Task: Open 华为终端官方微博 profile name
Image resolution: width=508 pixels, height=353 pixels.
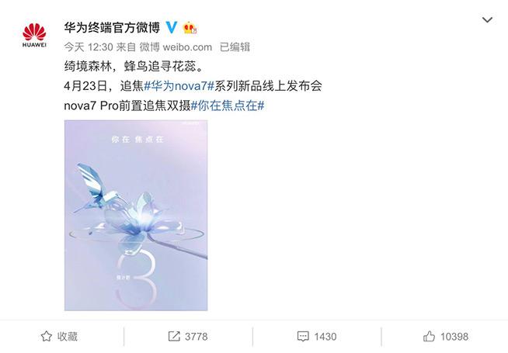Action: (x=112, y=28)
